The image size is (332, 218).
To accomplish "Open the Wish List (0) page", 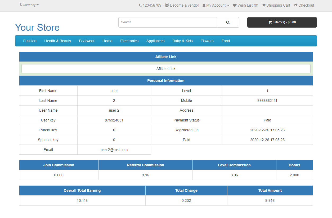I will click(x=245, y=5).
